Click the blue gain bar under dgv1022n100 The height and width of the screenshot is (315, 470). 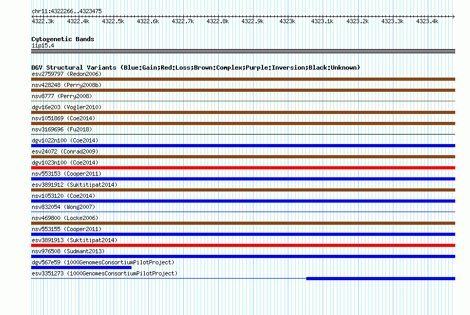[x=243, y=146]
